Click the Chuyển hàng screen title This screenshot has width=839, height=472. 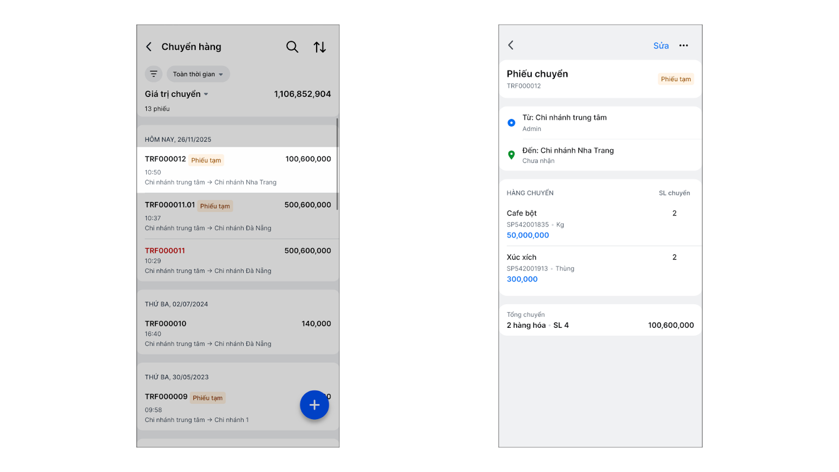click(x=191, y=47)
